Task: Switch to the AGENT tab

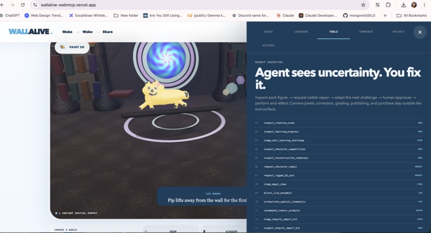Action: pyautogui.click(x=268, y=32)
